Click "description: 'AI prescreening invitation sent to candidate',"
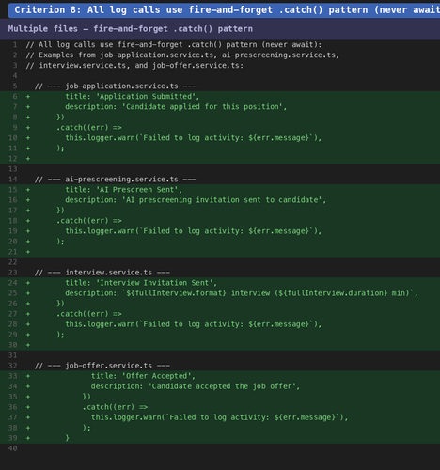Image resolution: width=440 pixels, height=470 pixels. pyautogui.click(x=196, y=199)
